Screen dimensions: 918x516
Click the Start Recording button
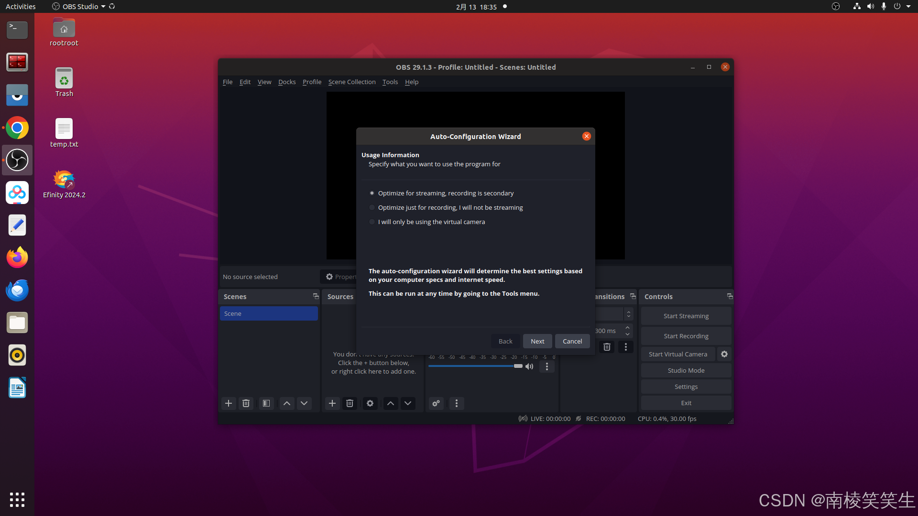pos(686,336)
